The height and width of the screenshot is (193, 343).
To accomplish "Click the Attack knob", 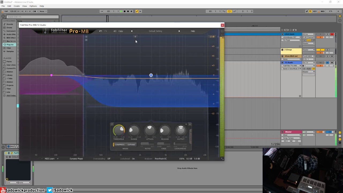I will tap(150, 131).
